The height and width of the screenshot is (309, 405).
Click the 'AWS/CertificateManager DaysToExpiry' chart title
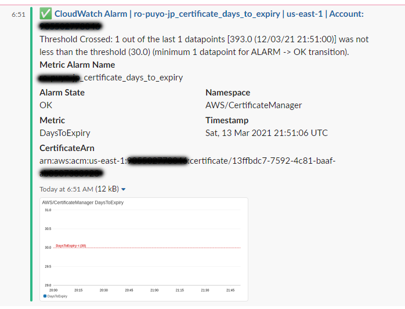pyautogui.click(x=83, y=203)
